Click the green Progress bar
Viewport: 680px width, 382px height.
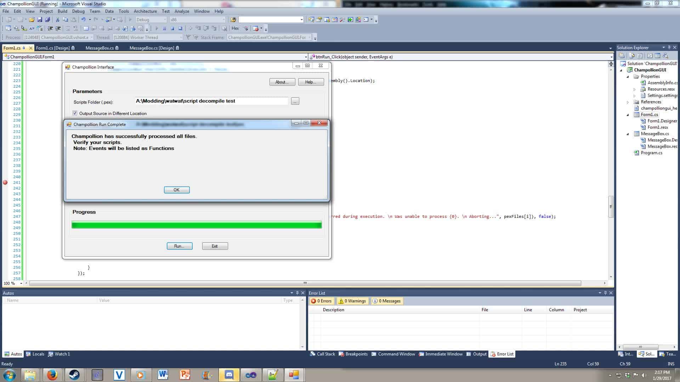(197, 225)
